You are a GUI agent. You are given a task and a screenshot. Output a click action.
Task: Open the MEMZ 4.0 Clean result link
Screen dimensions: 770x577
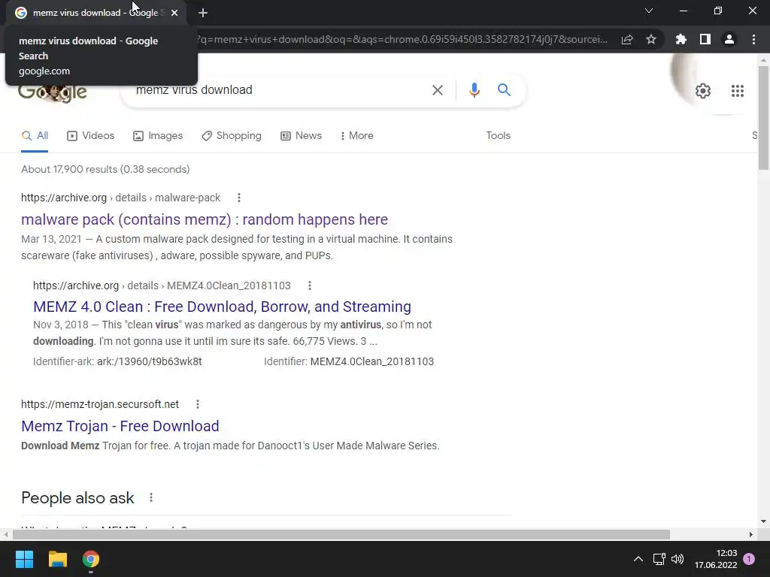222,307
